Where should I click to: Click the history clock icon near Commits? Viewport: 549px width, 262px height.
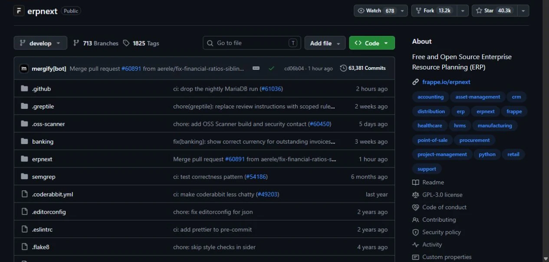click(343, 68)
